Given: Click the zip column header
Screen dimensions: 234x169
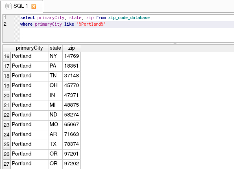Looking at the screenshot, I should pyautogui.click(x=72, y=48).
